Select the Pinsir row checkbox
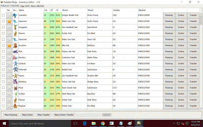The height and width of the screenshot is (127, 203). pos(3,88)
